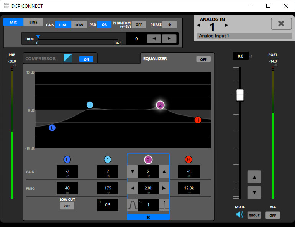Toggle the PAD ON button

coord(105,25)
